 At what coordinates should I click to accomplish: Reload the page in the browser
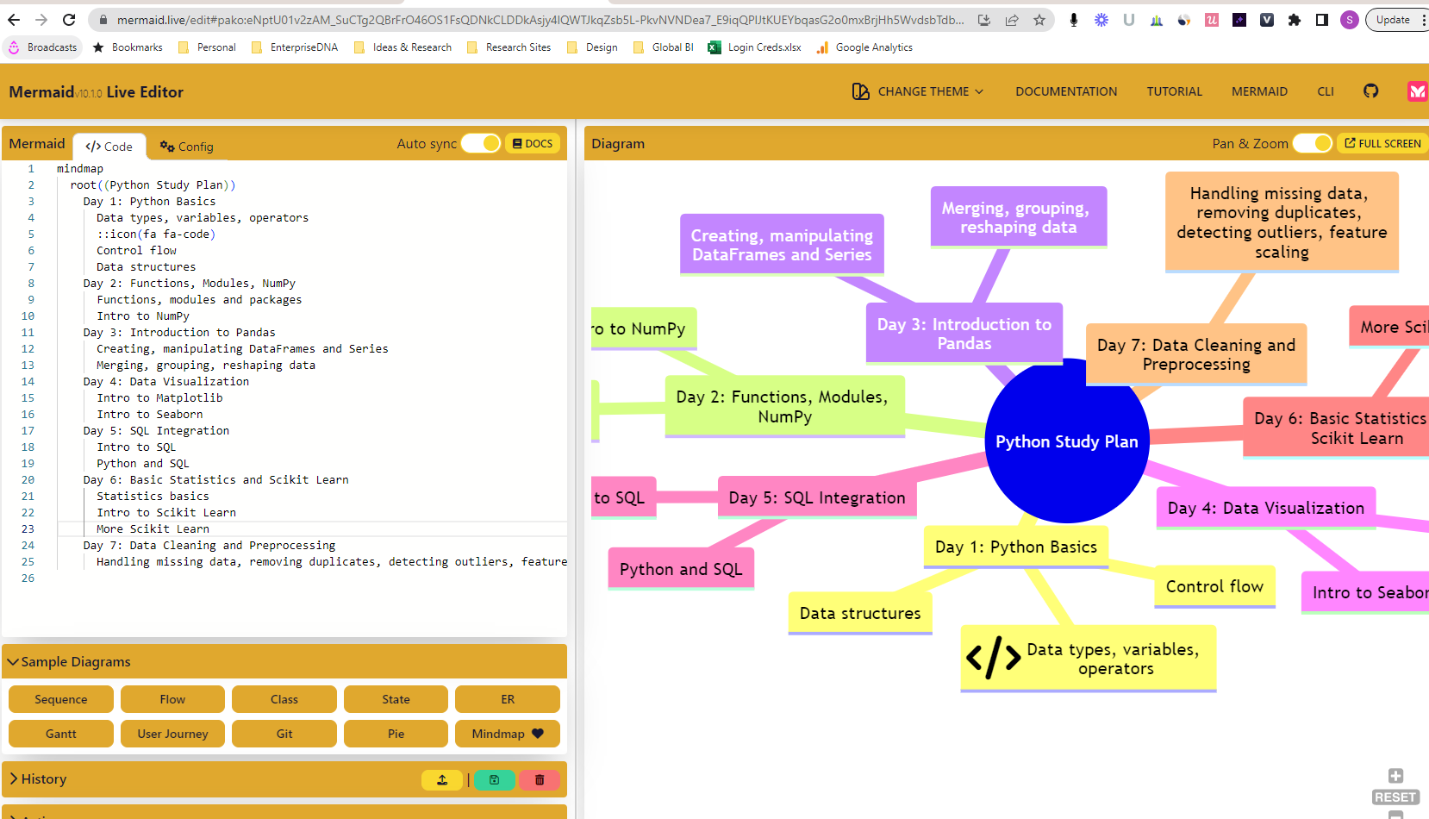pos(69,20)
